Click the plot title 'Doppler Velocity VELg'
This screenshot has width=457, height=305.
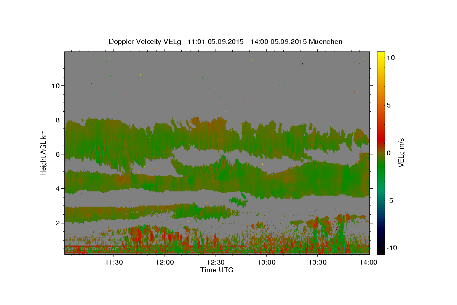coord(145,42)
